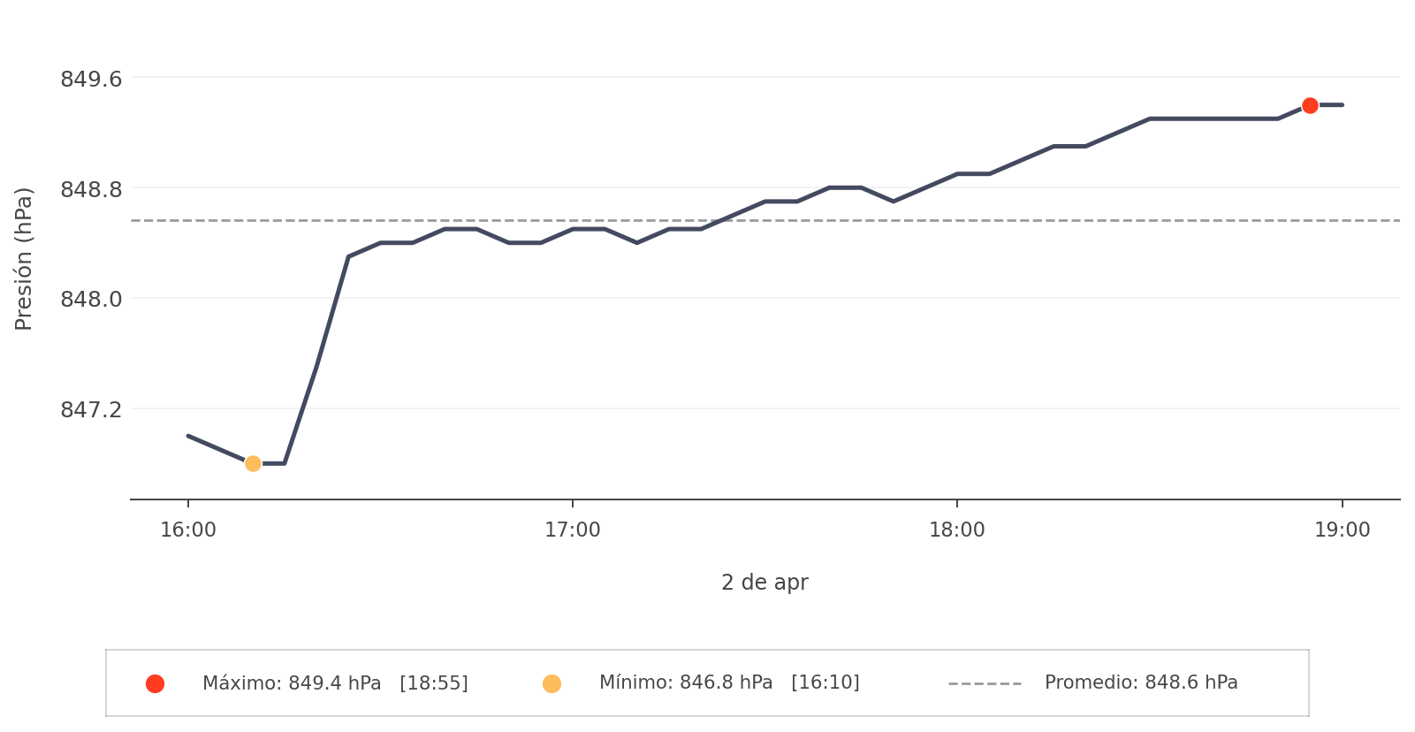Viewport: 1415px width, 732px height.
Task: Click the dashed line sample in the legend
Action: (x=985, y=683)
